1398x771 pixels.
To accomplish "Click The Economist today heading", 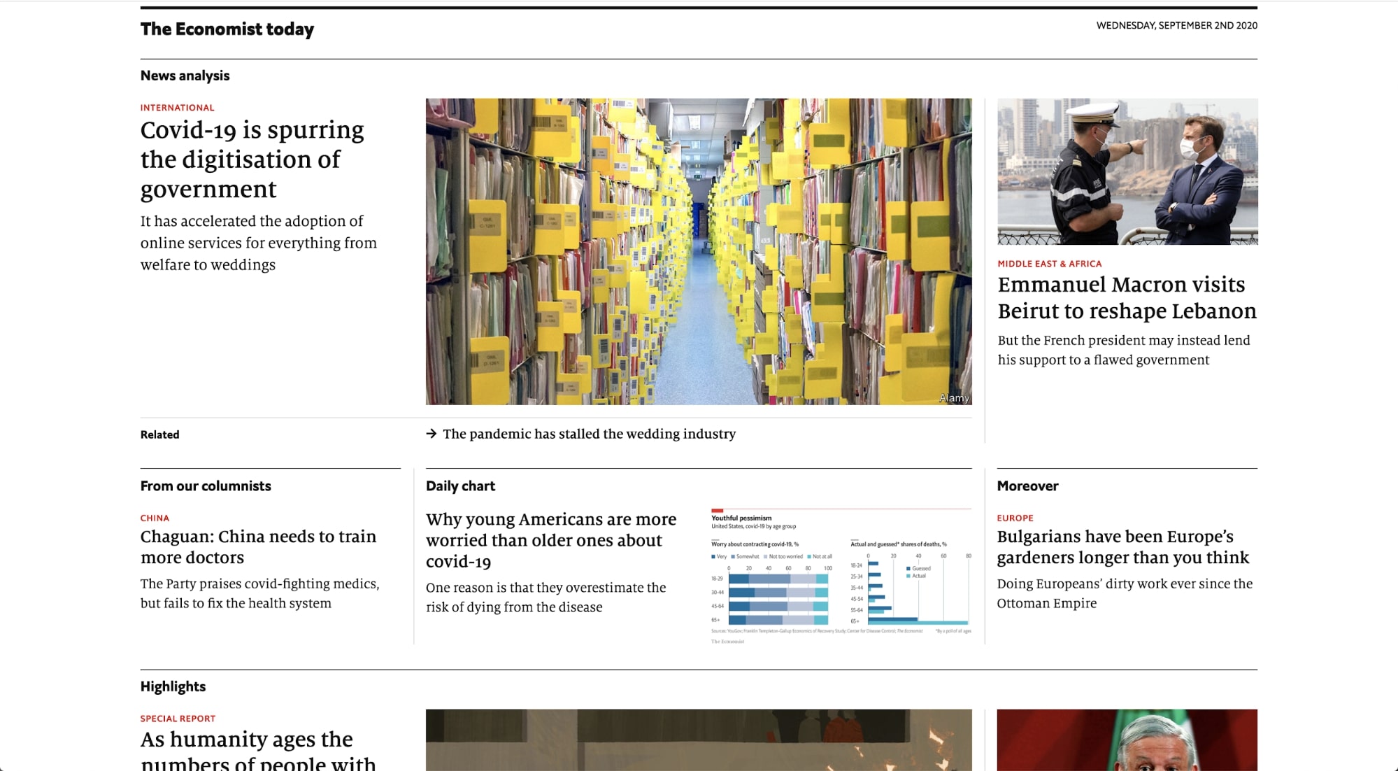I will pyautogui.click(x=227, y=29).
